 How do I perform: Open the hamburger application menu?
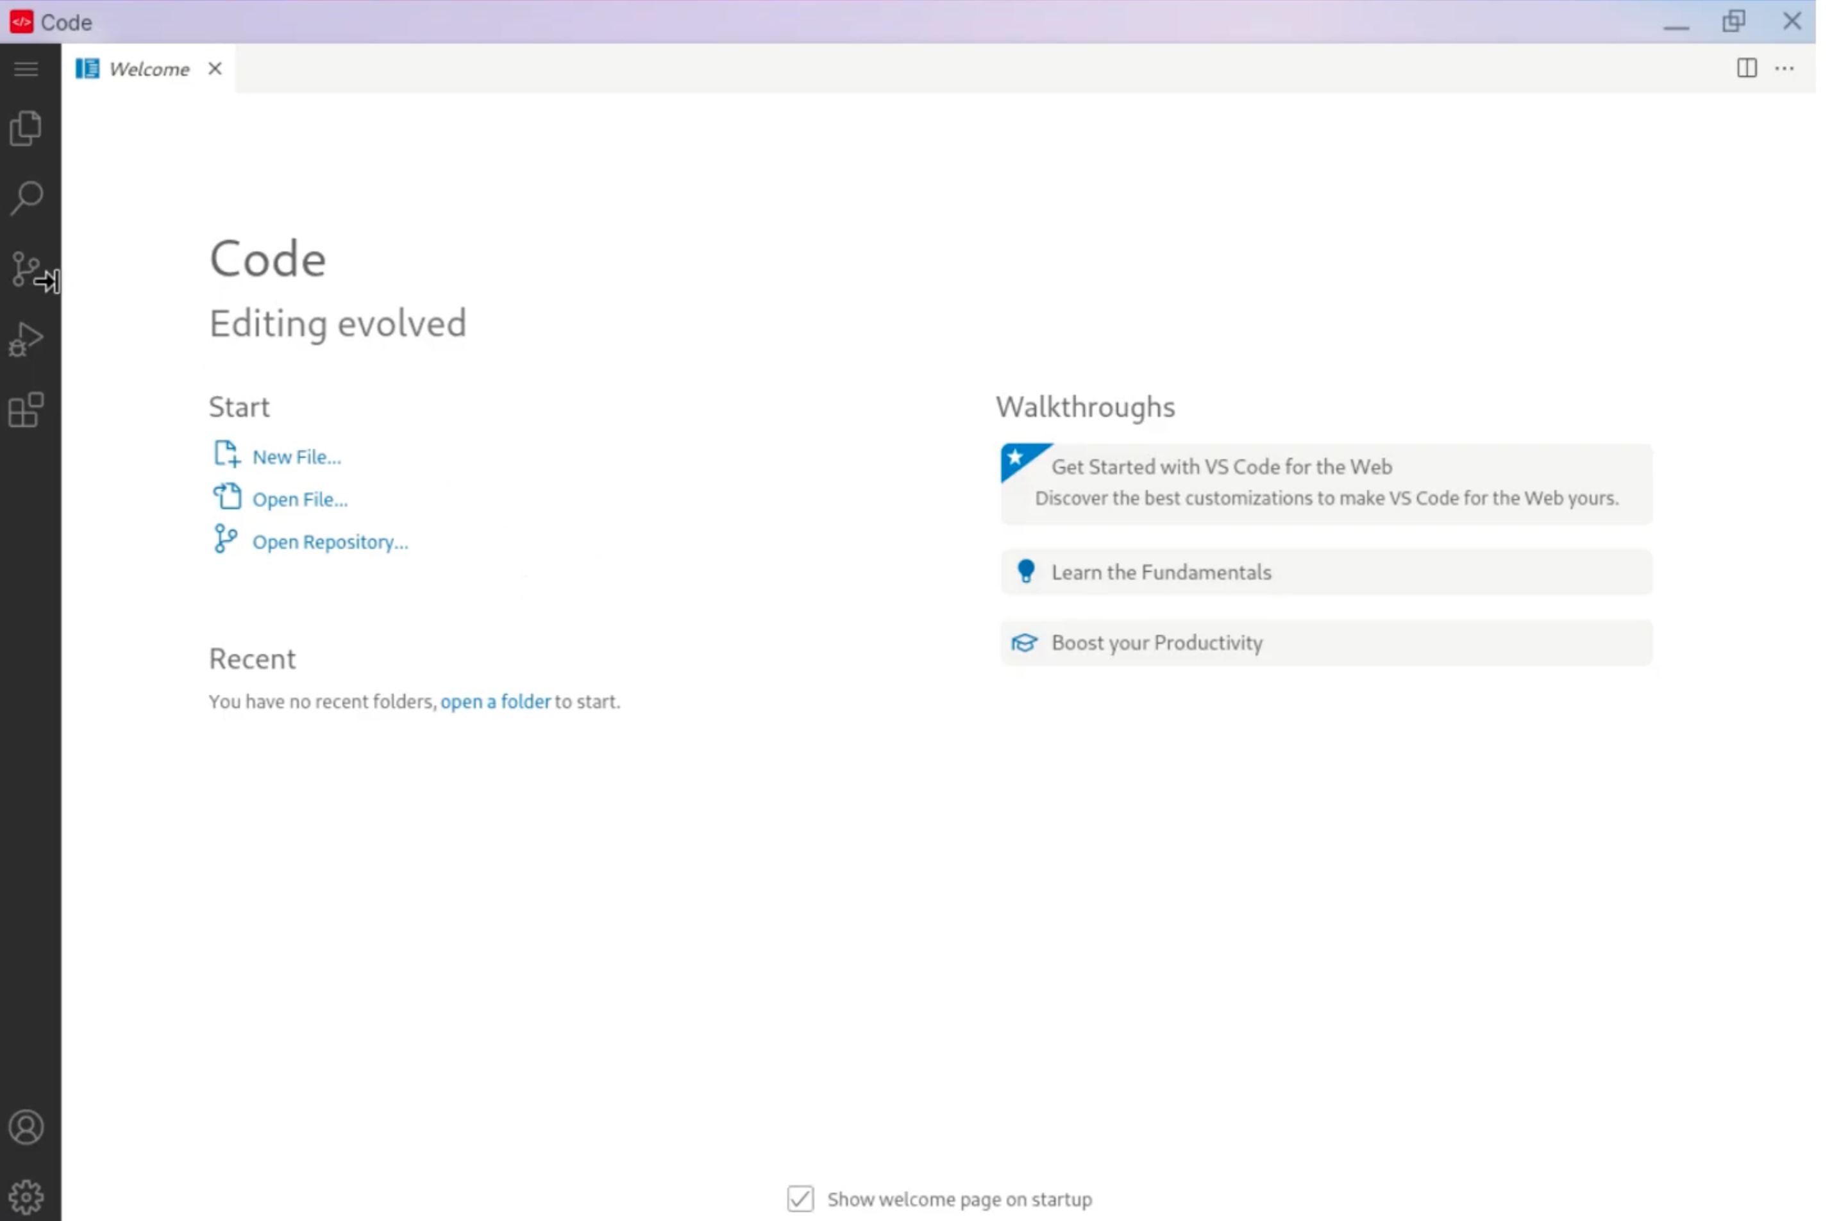tap(26, 69)
